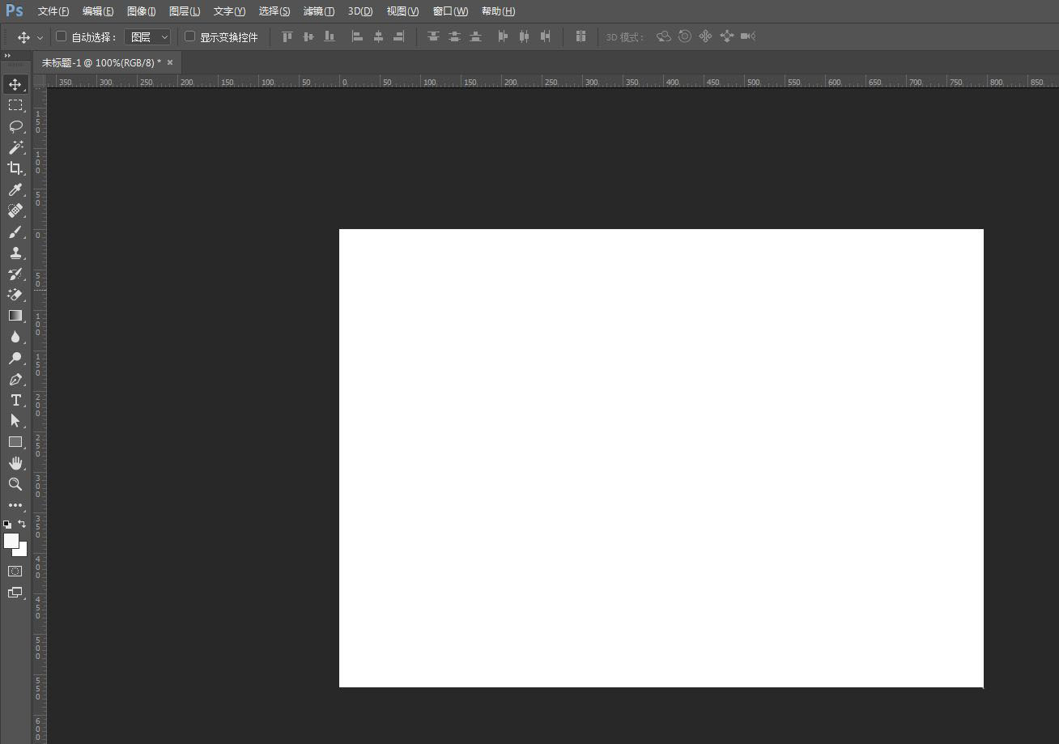The width and height of the screenshot is (1059, 744).
Task: Swap foreground and background colors
Action: click(22, 524)
